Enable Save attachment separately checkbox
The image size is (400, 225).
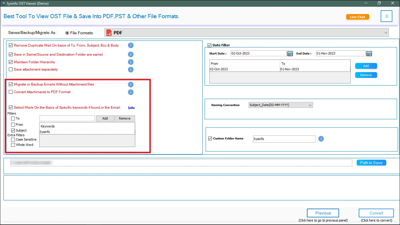[11, 69]
